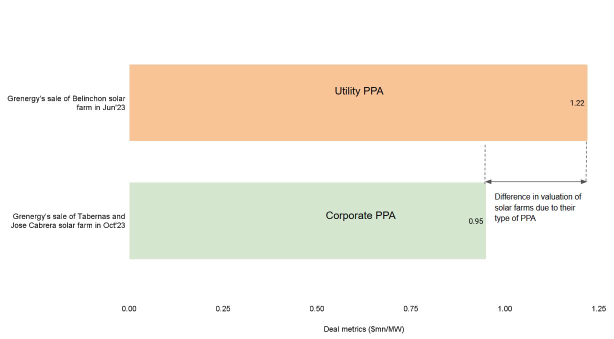614x339 pixels.
Task: Click the 0.00 x-axis tick label
Action: [129, 309]
